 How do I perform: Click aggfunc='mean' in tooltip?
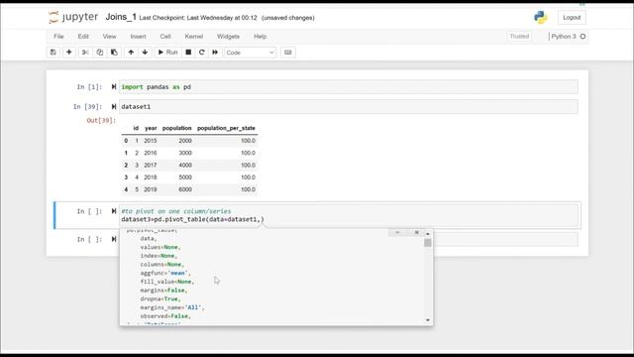[165, 273]
